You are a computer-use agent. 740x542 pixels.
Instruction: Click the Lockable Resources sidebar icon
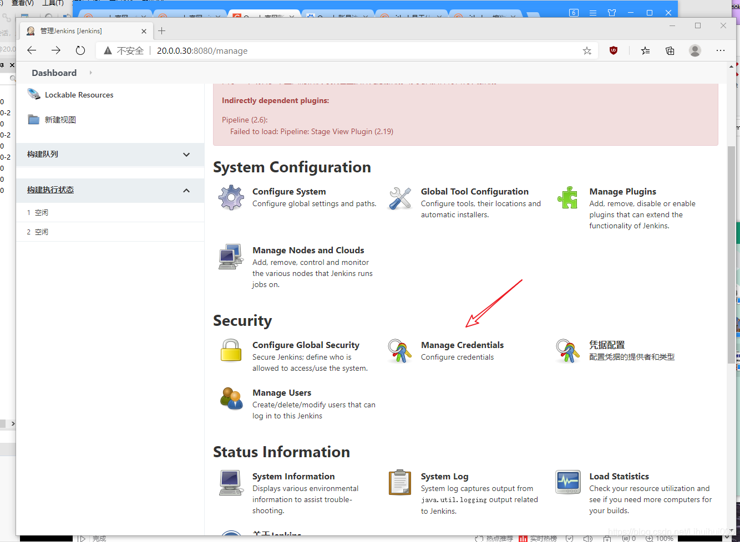tap(34, 95)
